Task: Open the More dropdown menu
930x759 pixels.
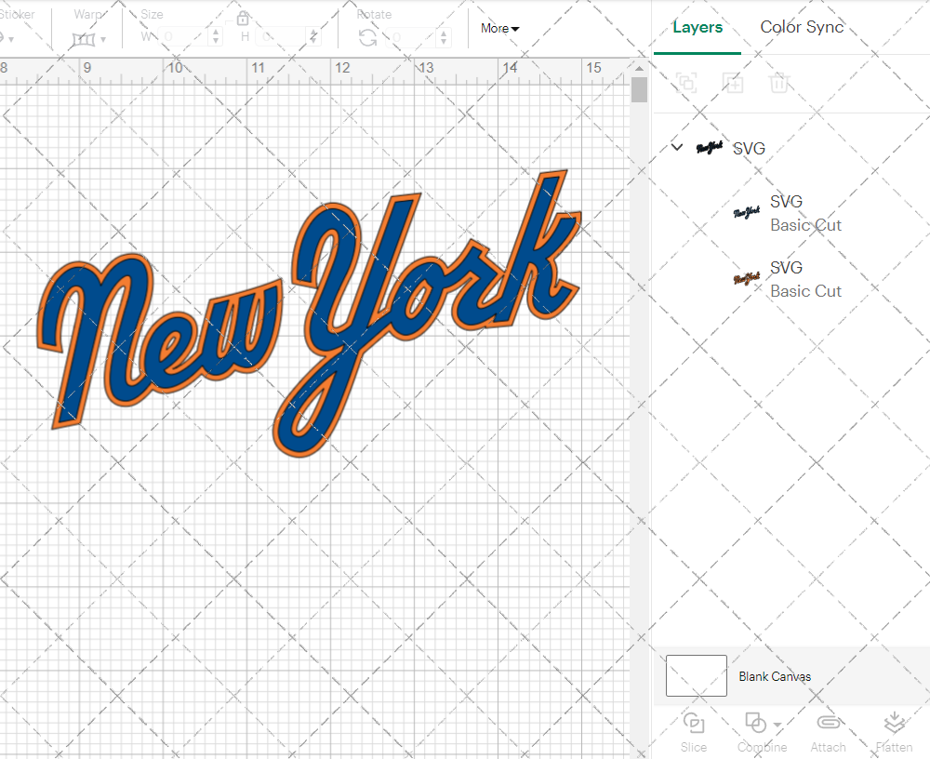Action: (500, 29)
